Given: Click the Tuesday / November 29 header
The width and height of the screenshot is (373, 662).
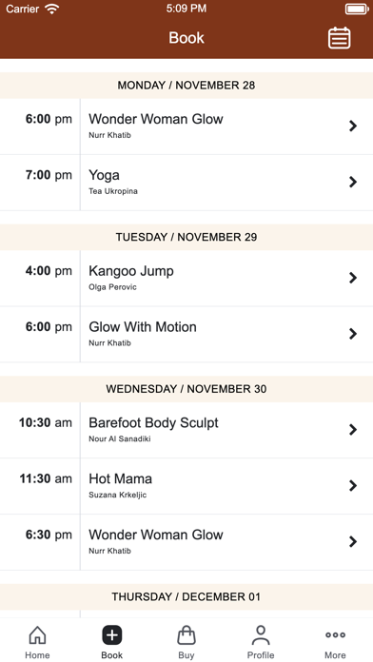Looking at the screenshot, I should coord(186,237).
